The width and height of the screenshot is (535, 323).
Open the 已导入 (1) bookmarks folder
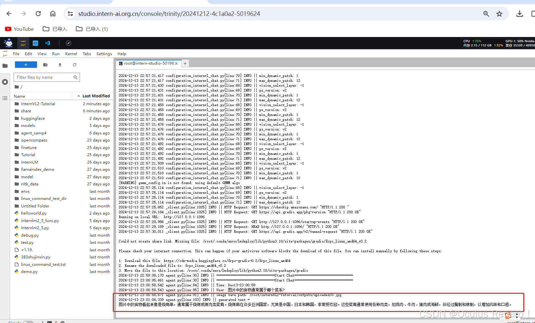91,29
